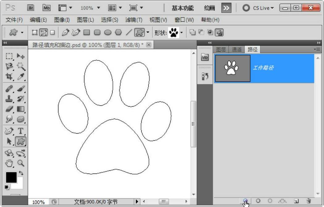Open the 滤镜(T) menu
324x207 pixels.
click(134, 20)
